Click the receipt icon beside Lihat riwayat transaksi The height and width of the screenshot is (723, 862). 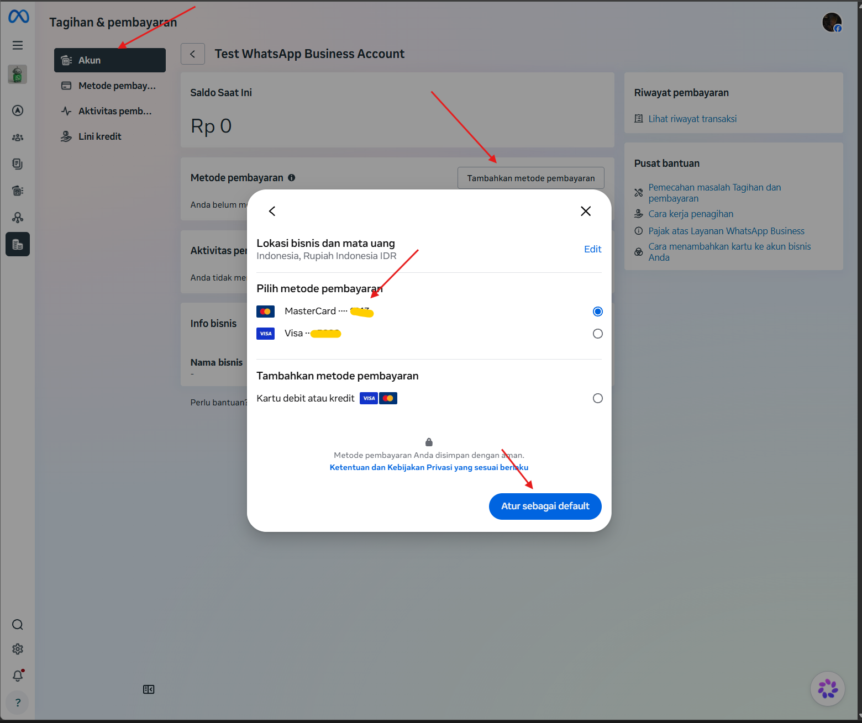coord(639,119)
